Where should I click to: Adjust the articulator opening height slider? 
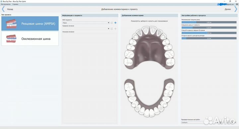pos(209,38)
